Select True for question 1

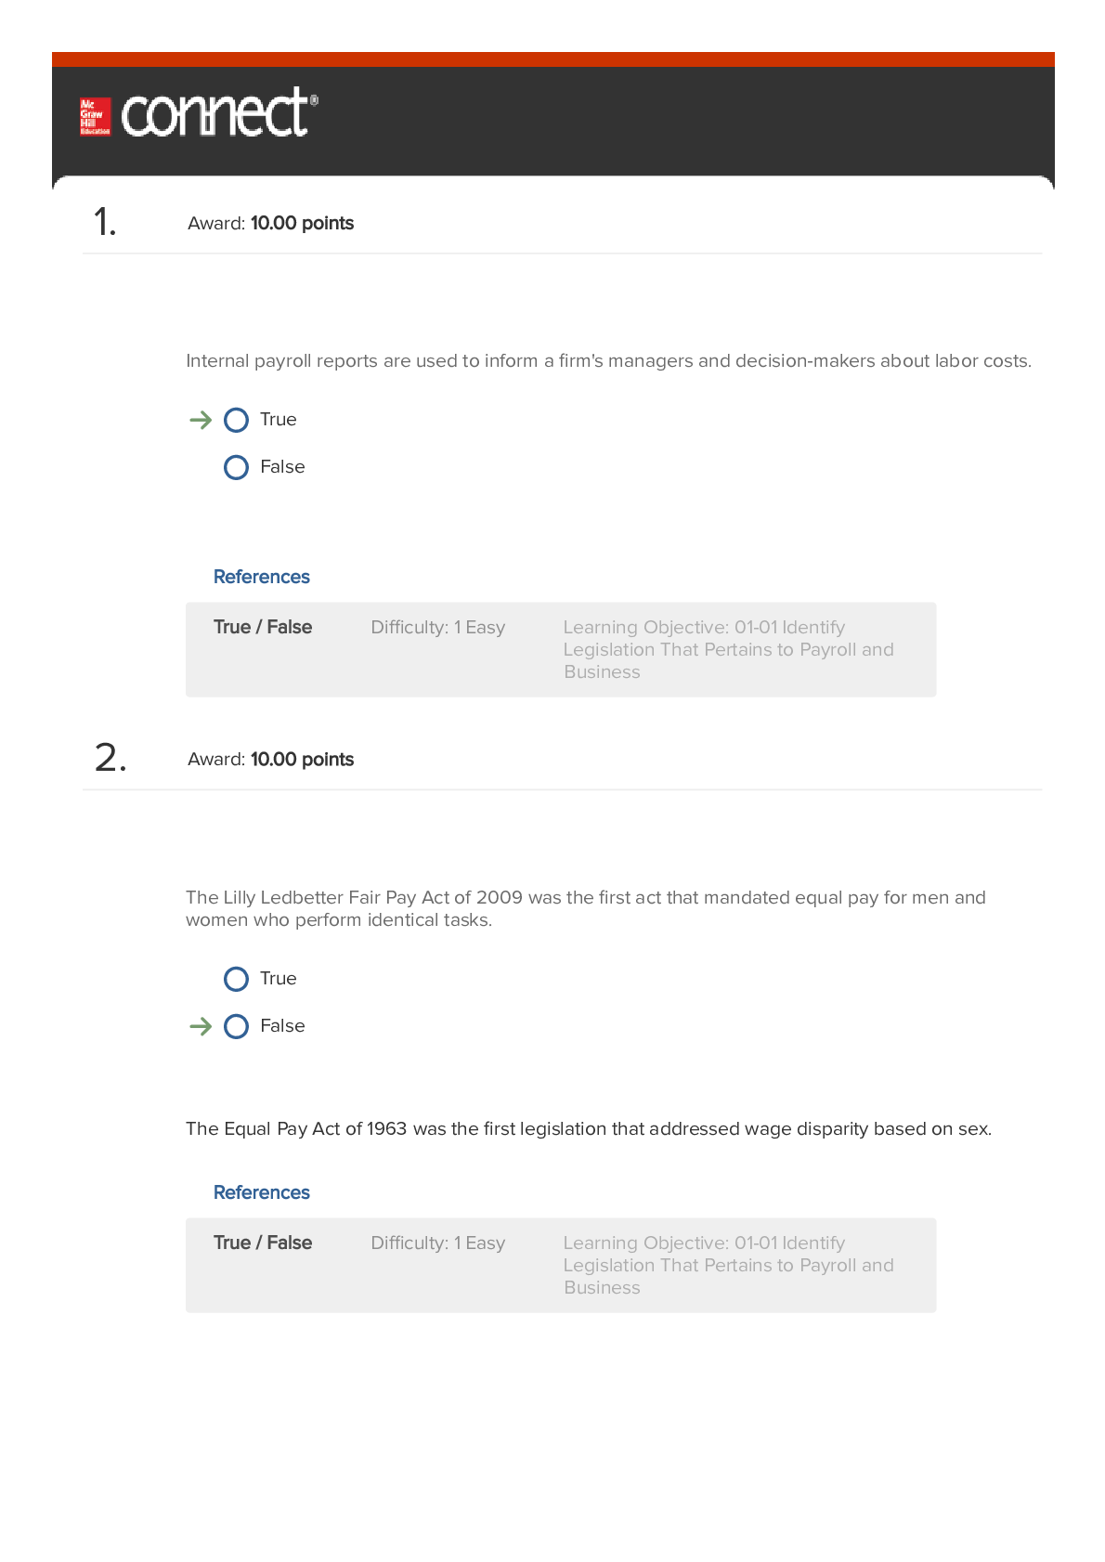[x=236, y=420]
